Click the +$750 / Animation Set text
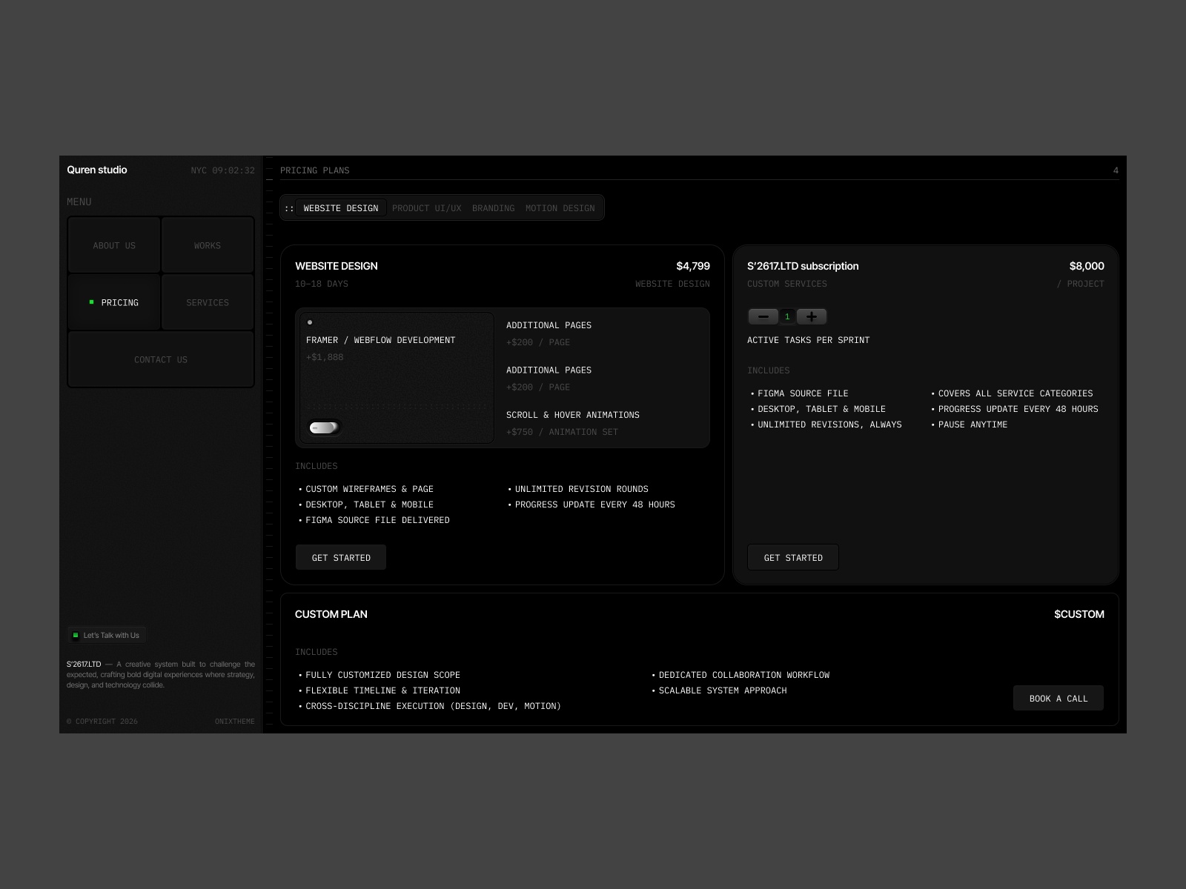 tap(562, 432)
